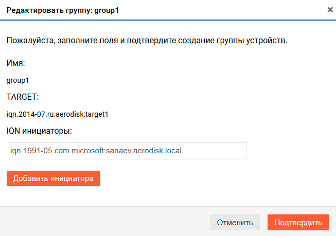Close the Редактировать группу dialog with X
This screenshot has height=236, width=336.
click(330, 10)
